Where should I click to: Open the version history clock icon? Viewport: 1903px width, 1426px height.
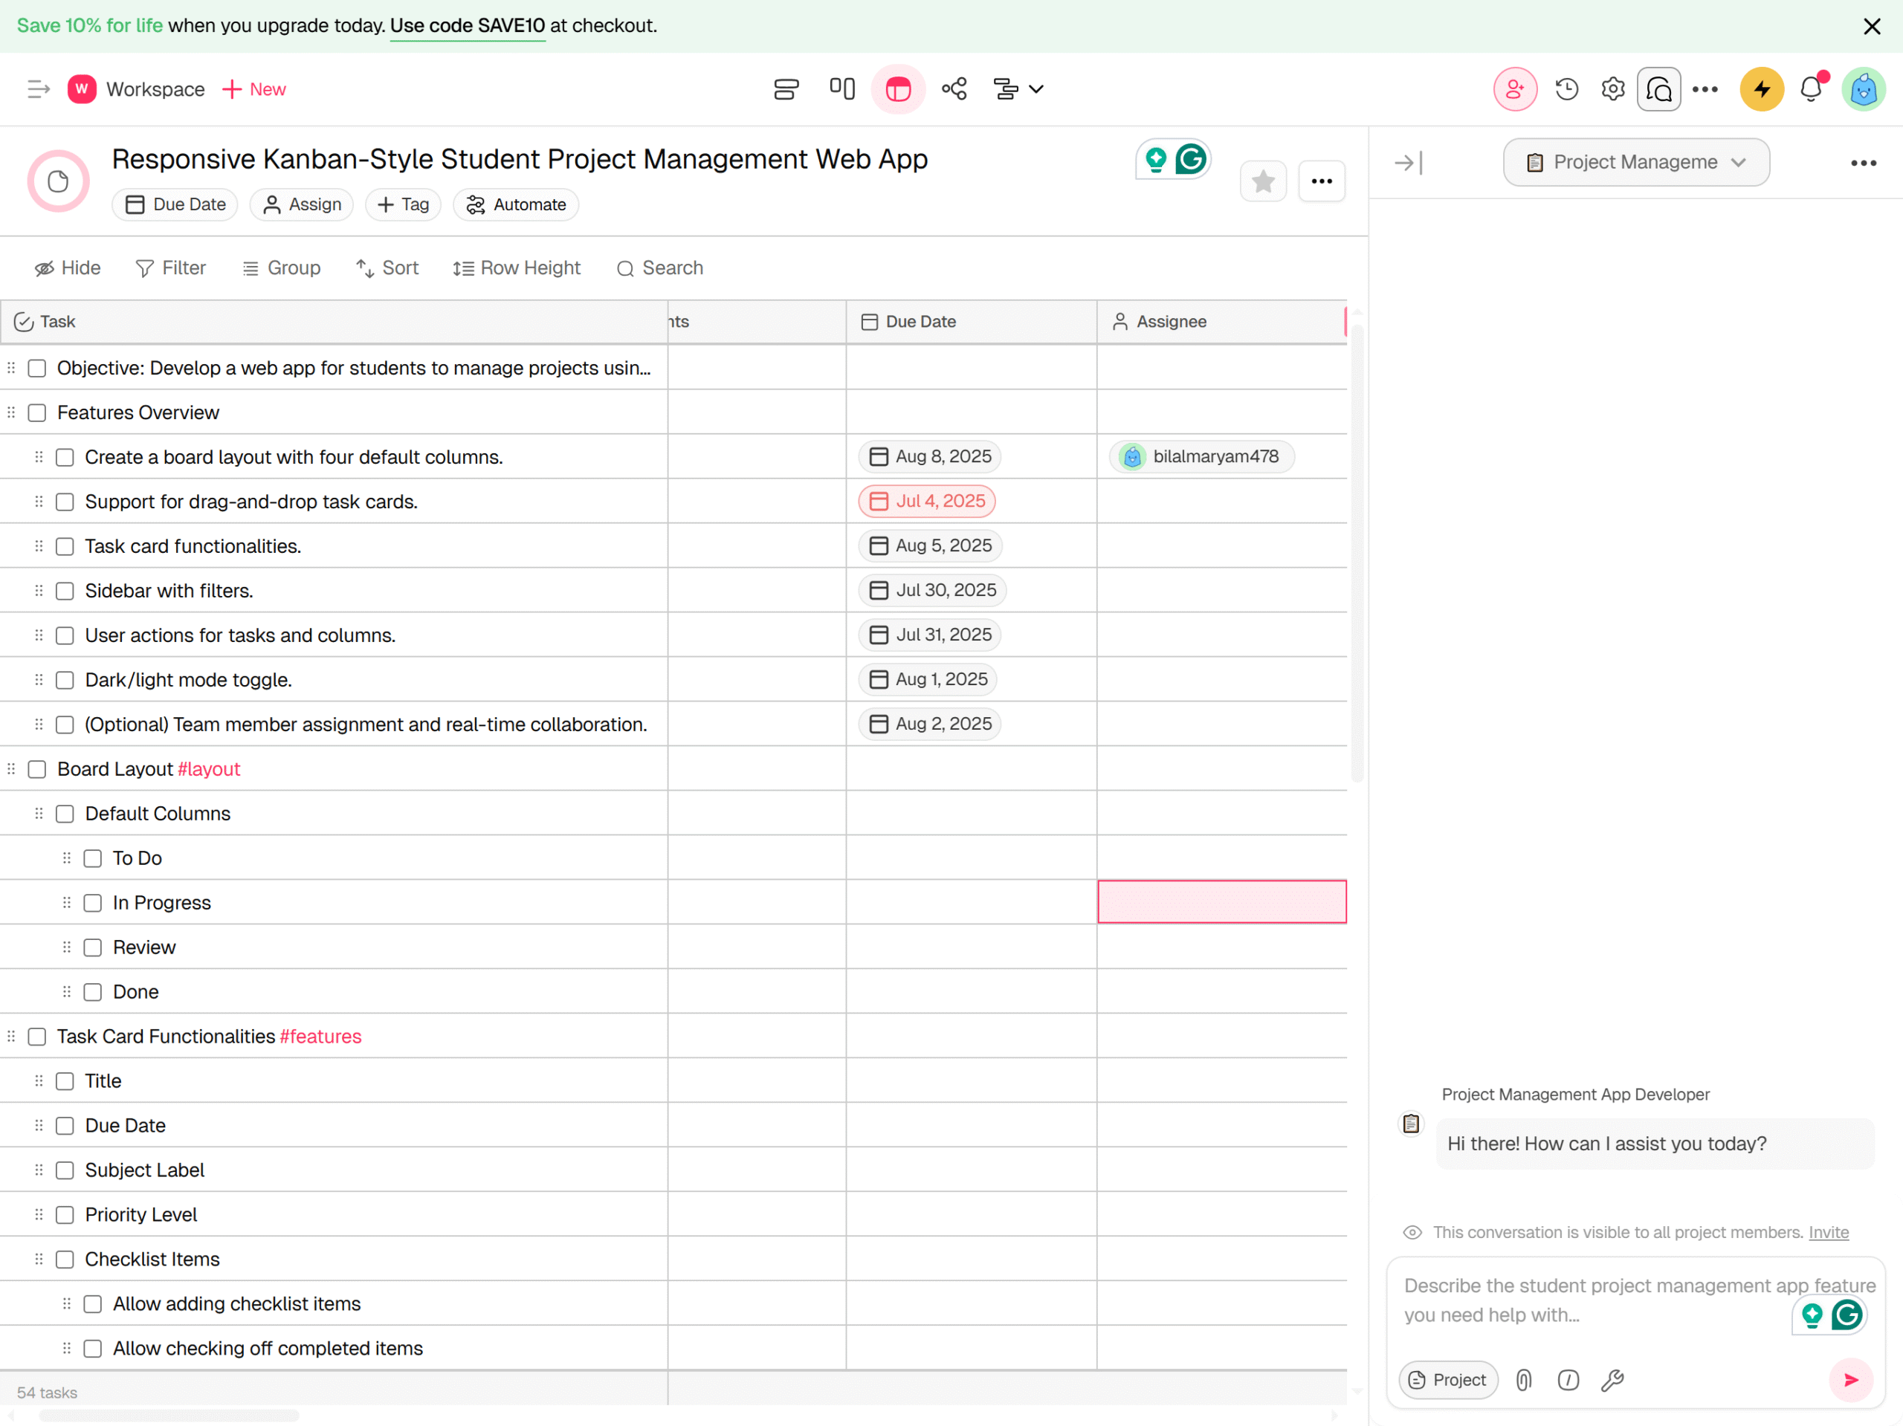1566,88
